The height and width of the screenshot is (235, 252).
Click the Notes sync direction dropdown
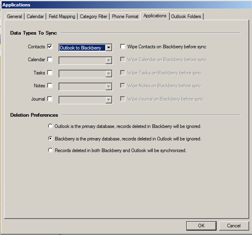click(x=85, y=87)
